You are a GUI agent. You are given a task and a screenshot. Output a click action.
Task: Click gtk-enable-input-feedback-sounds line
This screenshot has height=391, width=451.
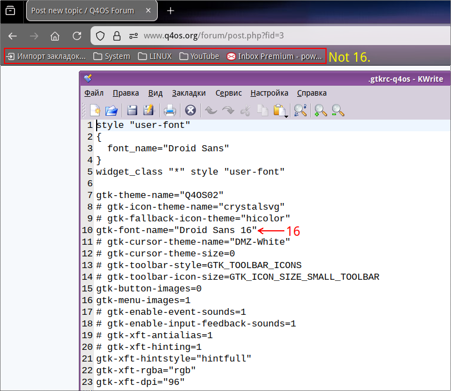coord(196,323)
